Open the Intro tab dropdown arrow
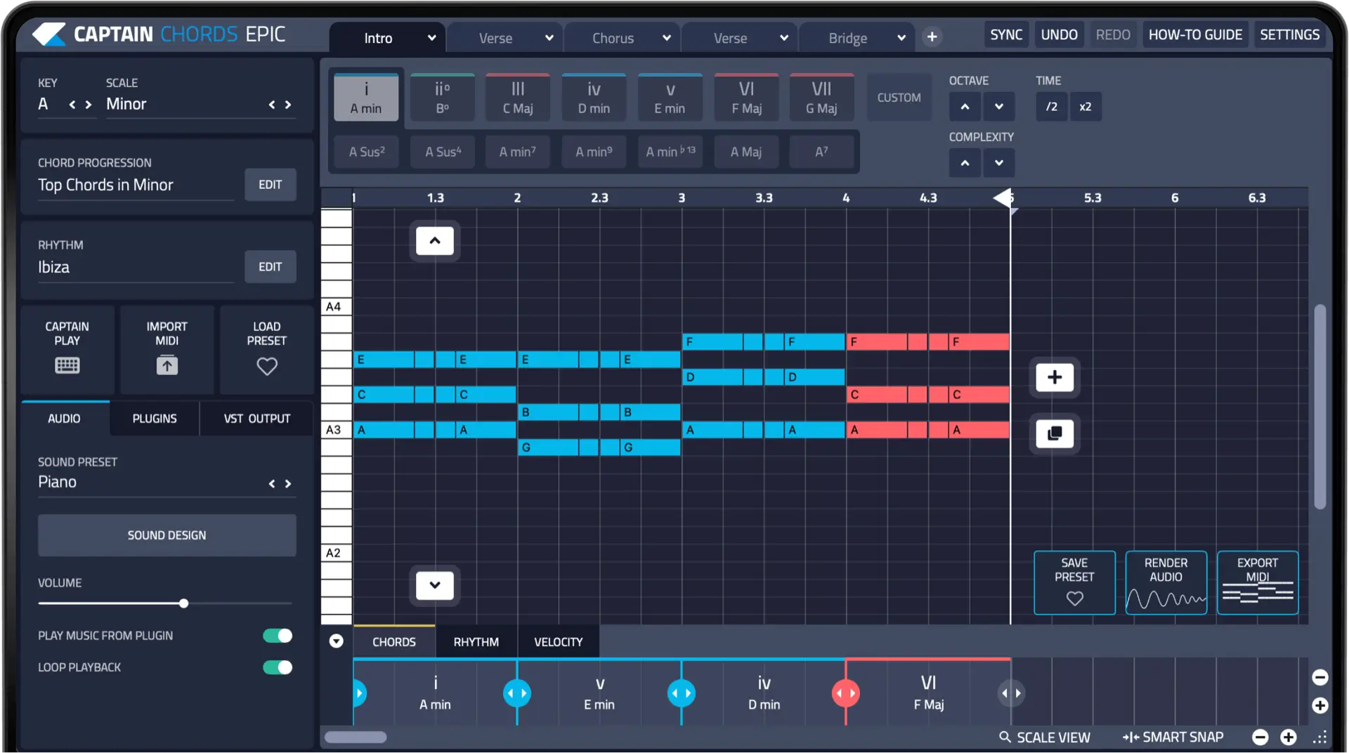The image size is (1349, 753). point(431,38)
